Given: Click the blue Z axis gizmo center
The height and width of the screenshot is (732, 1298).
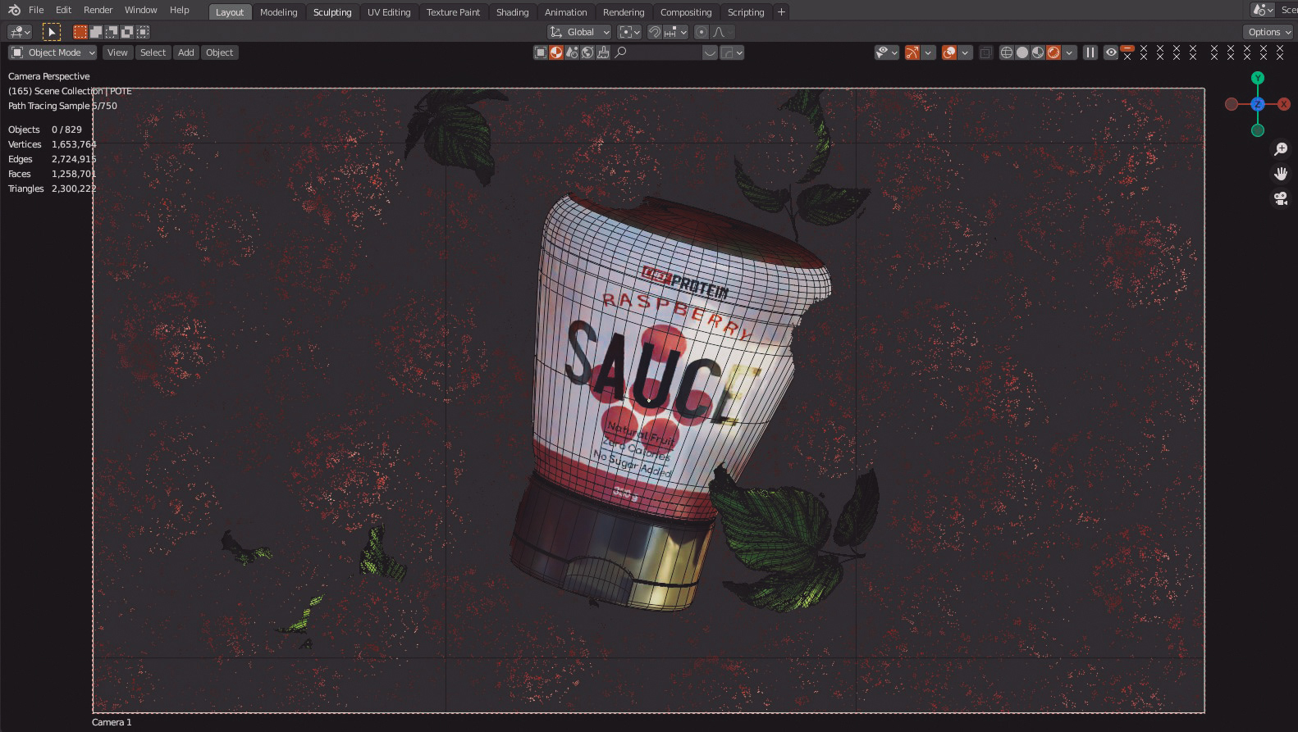Looking at the screenshot, I should 1258,104.
